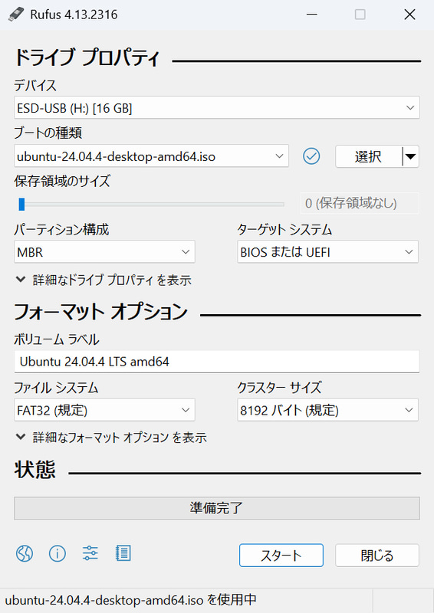434x613 pixels.
Task: Expand 詳細なフォーマット オプション を表示
Action: click(x=111, y=438)
